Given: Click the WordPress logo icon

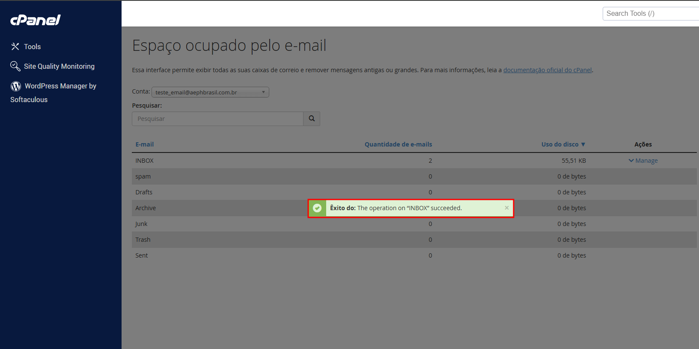Looking at the screenshot, I should 16,86.
